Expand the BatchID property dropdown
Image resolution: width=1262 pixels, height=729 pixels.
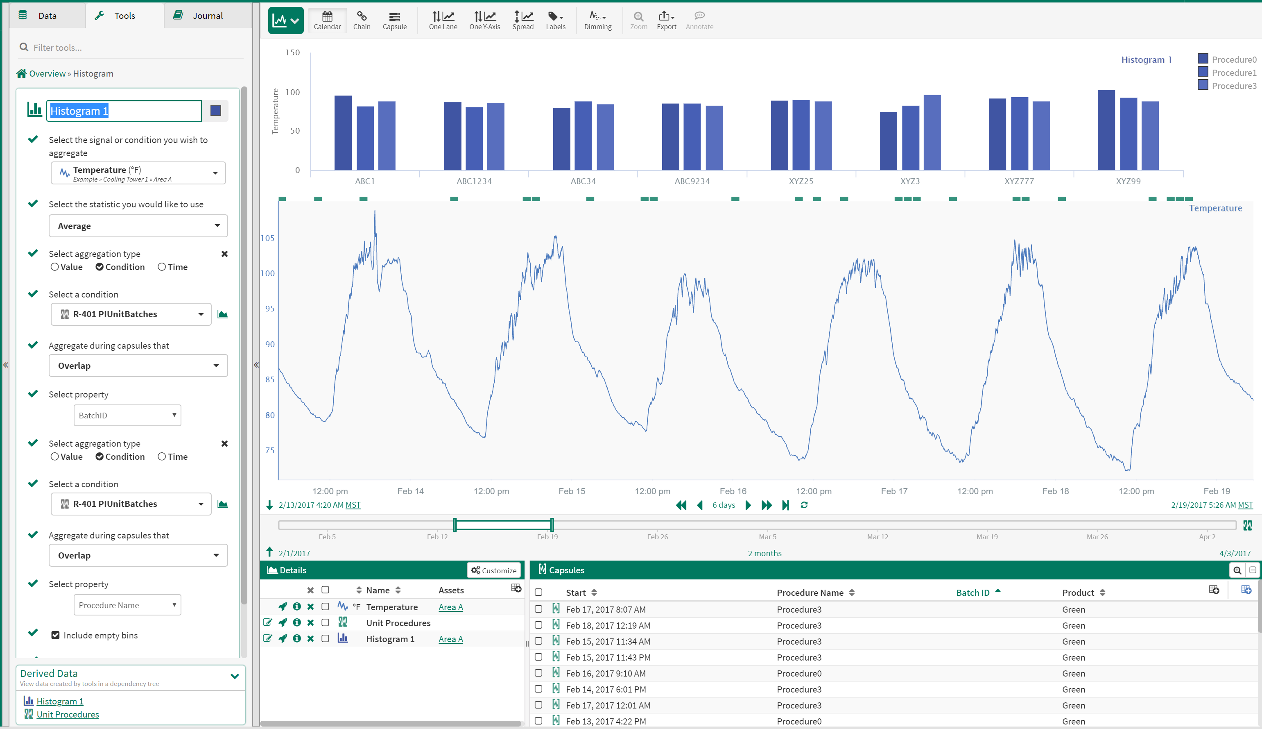click(x=127, y=415)
